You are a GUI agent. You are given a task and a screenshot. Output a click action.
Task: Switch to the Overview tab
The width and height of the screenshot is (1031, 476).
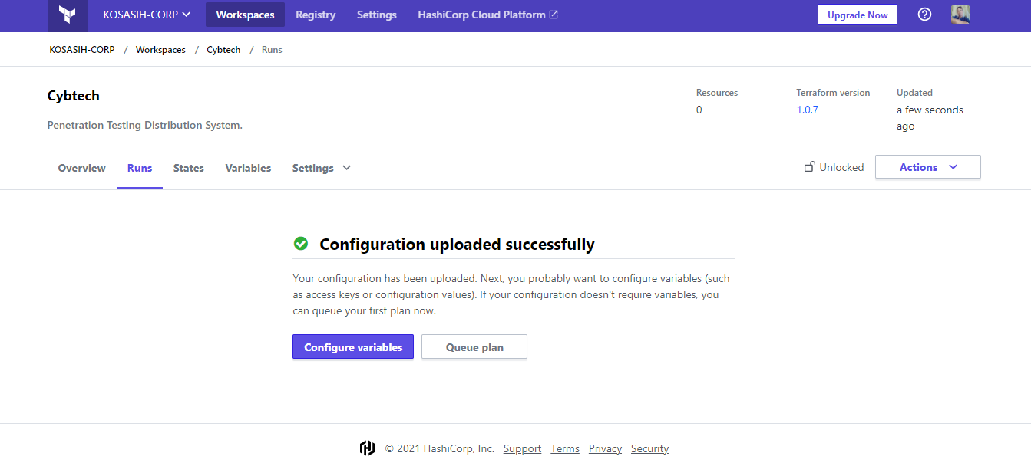82,168
